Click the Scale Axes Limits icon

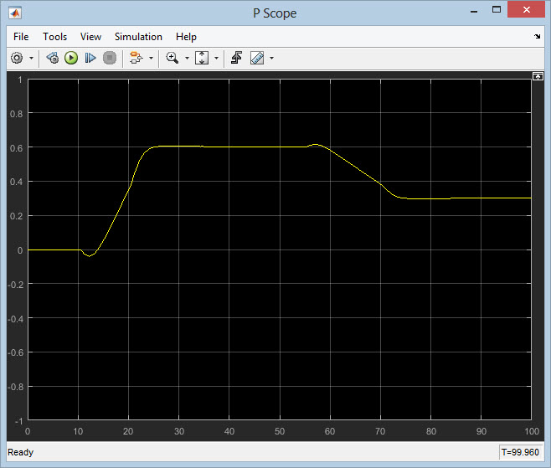coord(202,58)
